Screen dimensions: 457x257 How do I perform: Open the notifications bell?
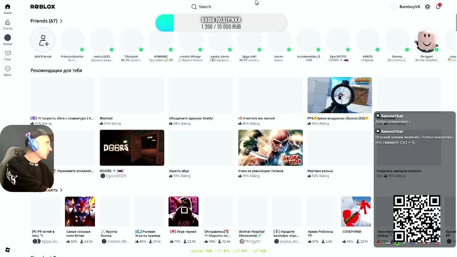click(x=438, y=6)
